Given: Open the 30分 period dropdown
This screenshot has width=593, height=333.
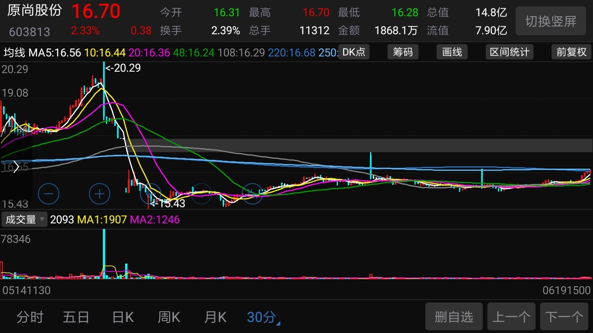Looking at the screenshot, I should point(264,317).
